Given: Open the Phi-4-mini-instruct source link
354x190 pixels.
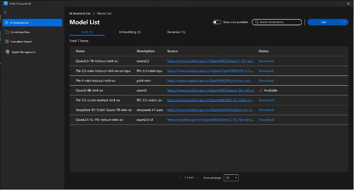Looking at the screenshot, I should coord(210,81).
